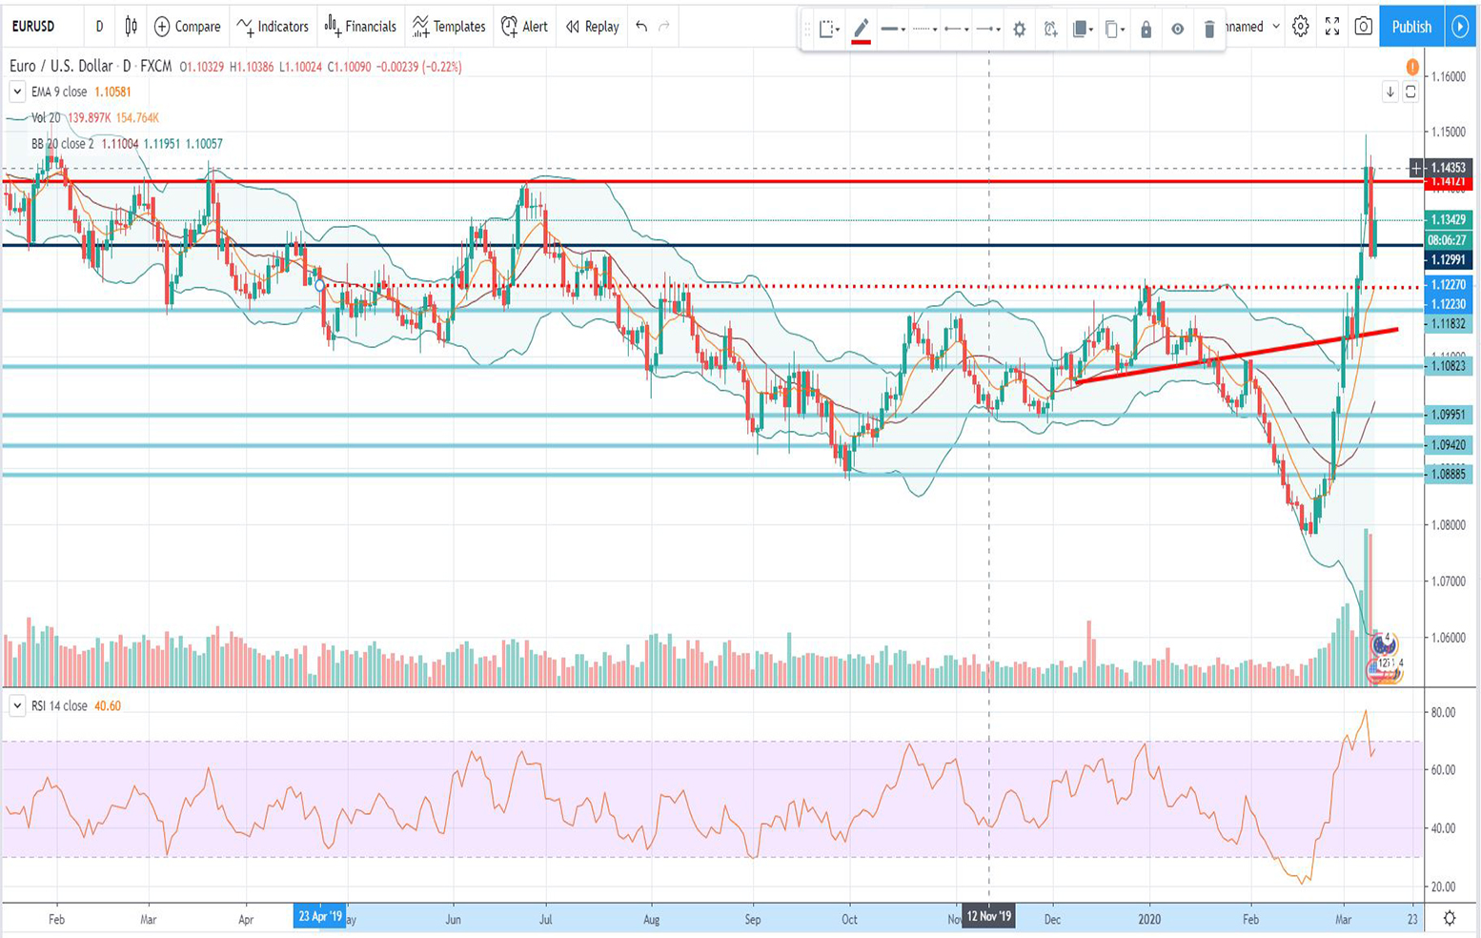
Task: Delete the selected drawing with trash icon
Action: [x=1208, y=30]
